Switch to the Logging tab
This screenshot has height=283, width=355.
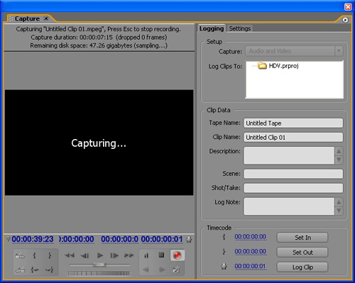(x=212, y=28)
